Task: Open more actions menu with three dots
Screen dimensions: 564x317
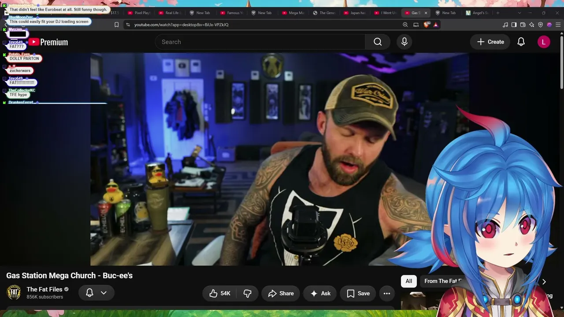Action: pos(387,293)
